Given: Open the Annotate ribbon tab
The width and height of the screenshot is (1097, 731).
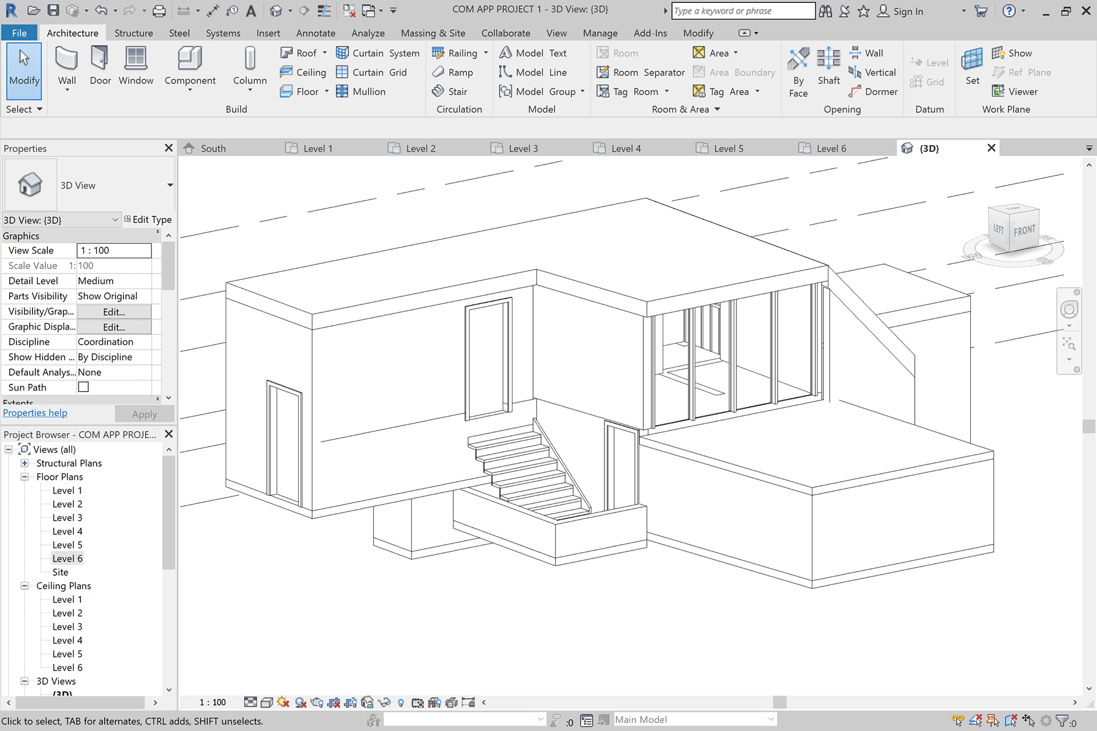Looking at the screenshot, I should [x=315, y=33].
